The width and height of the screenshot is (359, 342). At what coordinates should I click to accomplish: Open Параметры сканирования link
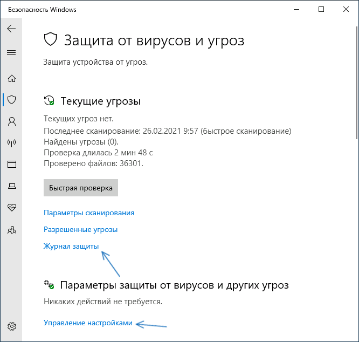[x=89, y=213]
